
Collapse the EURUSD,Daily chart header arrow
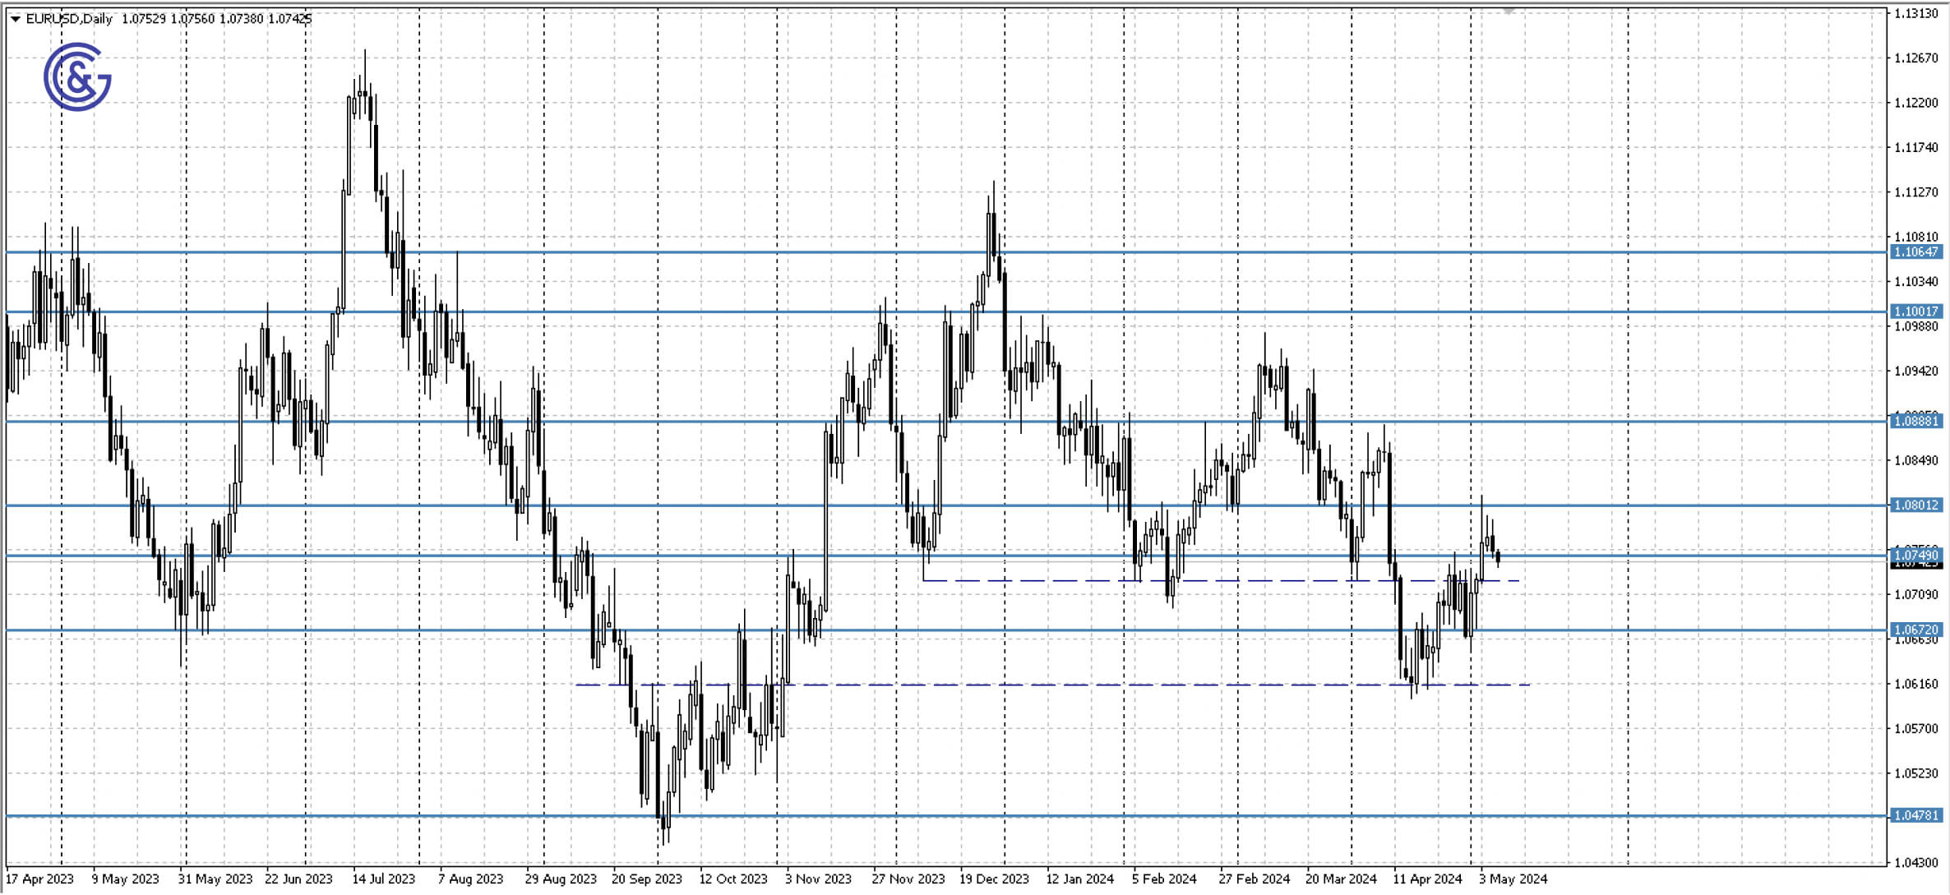click(x=15, y=17)
